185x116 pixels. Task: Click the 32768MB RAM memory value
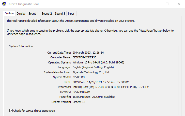click(x=81, y=92)
